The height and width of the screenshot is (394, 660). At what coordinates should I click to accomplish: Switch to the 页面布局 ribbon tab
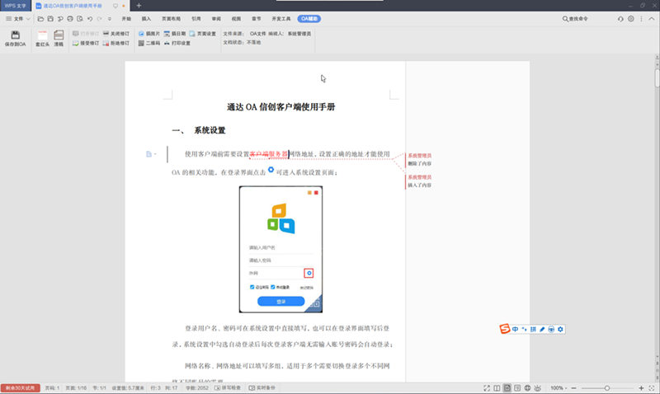(x=171, y=19)
